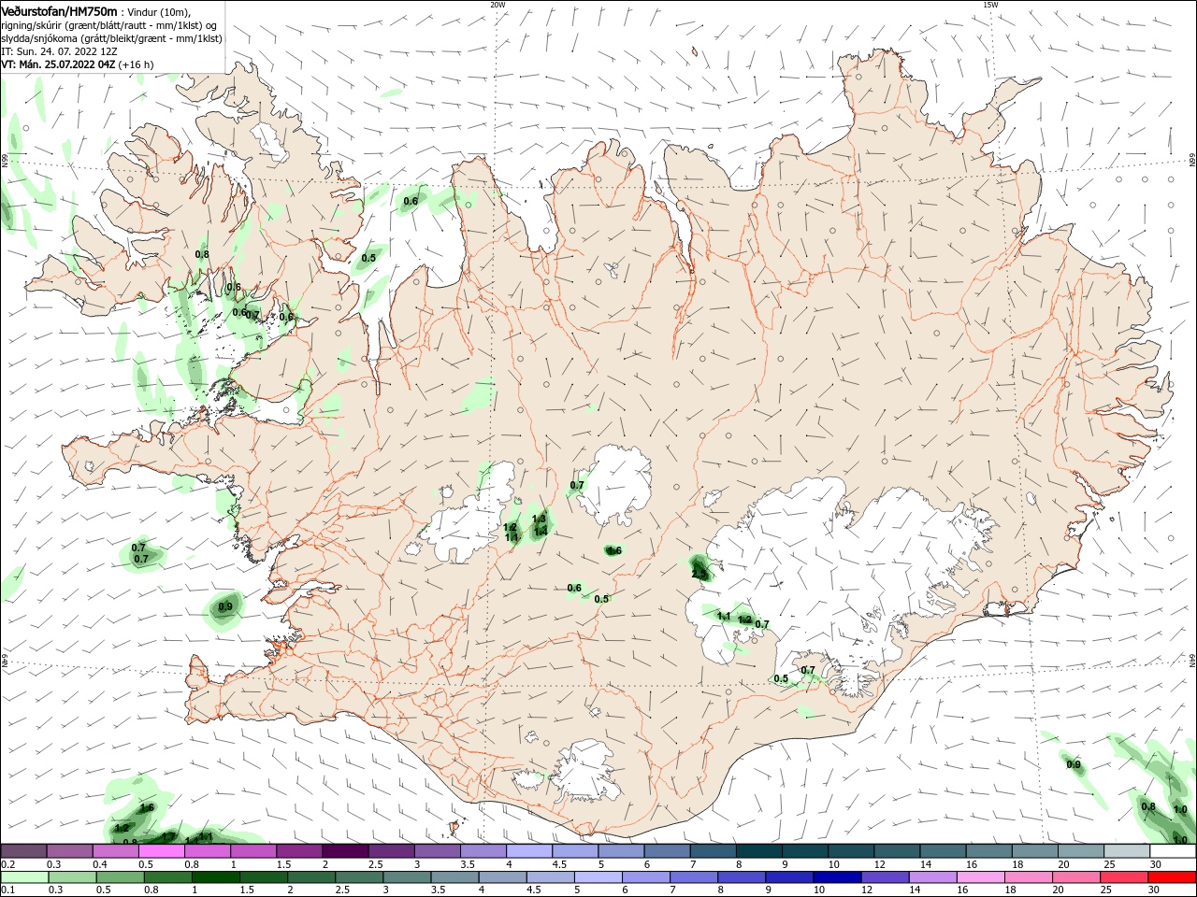Pick upper-row legend swatch starting at 12
This screenshot has height=897, width=1197.
point(897,851)
